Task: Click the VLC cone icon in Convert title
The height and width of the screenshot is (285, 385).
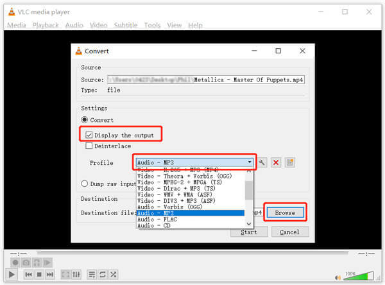Action: click(x=78, y=51)
